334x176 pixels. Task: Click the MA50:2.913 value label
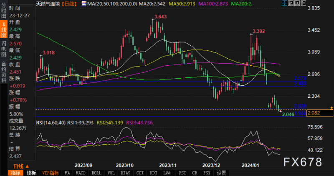(x=182, y=3)
